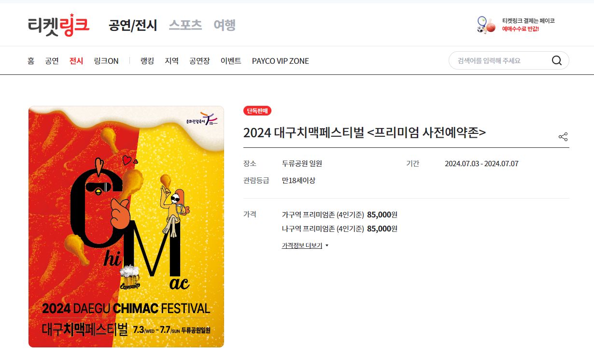The height and width of the screenshot is (359, 594).
Task: Click the Ticketlink logo
Action: (x=58, y=25)
